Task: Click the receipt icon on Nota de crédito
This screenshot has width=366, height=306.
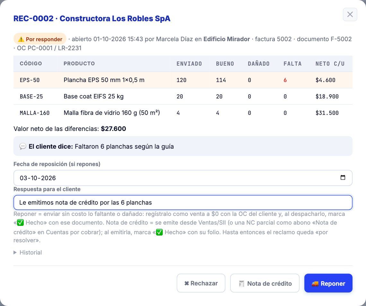Action: [241, 283]
